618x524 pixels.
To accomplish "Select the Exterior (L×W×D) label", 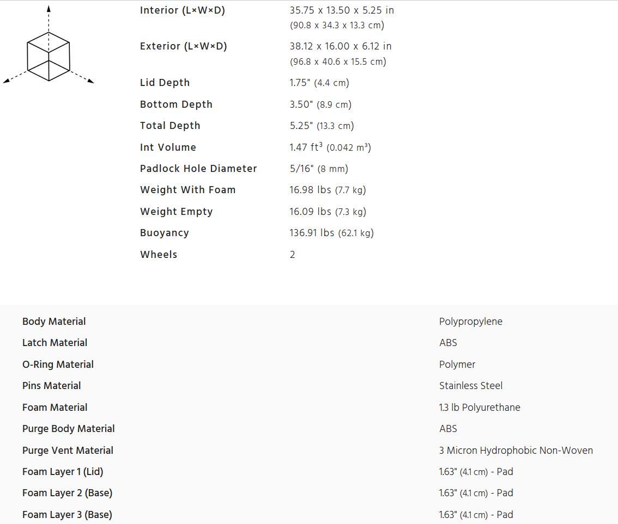I will pos(183,46).
